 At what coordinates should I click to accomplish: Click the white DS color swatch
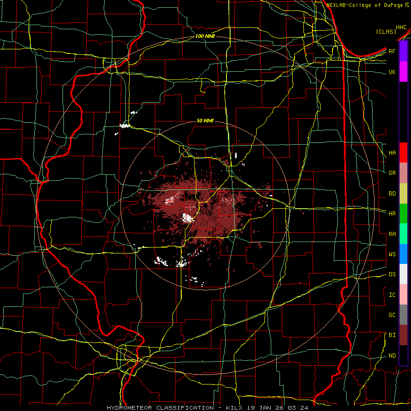(x=403, y=274)
